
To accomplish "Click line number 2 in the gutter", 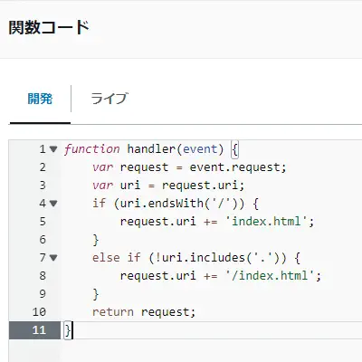I will pyautogui.click(x=43, y=167).
